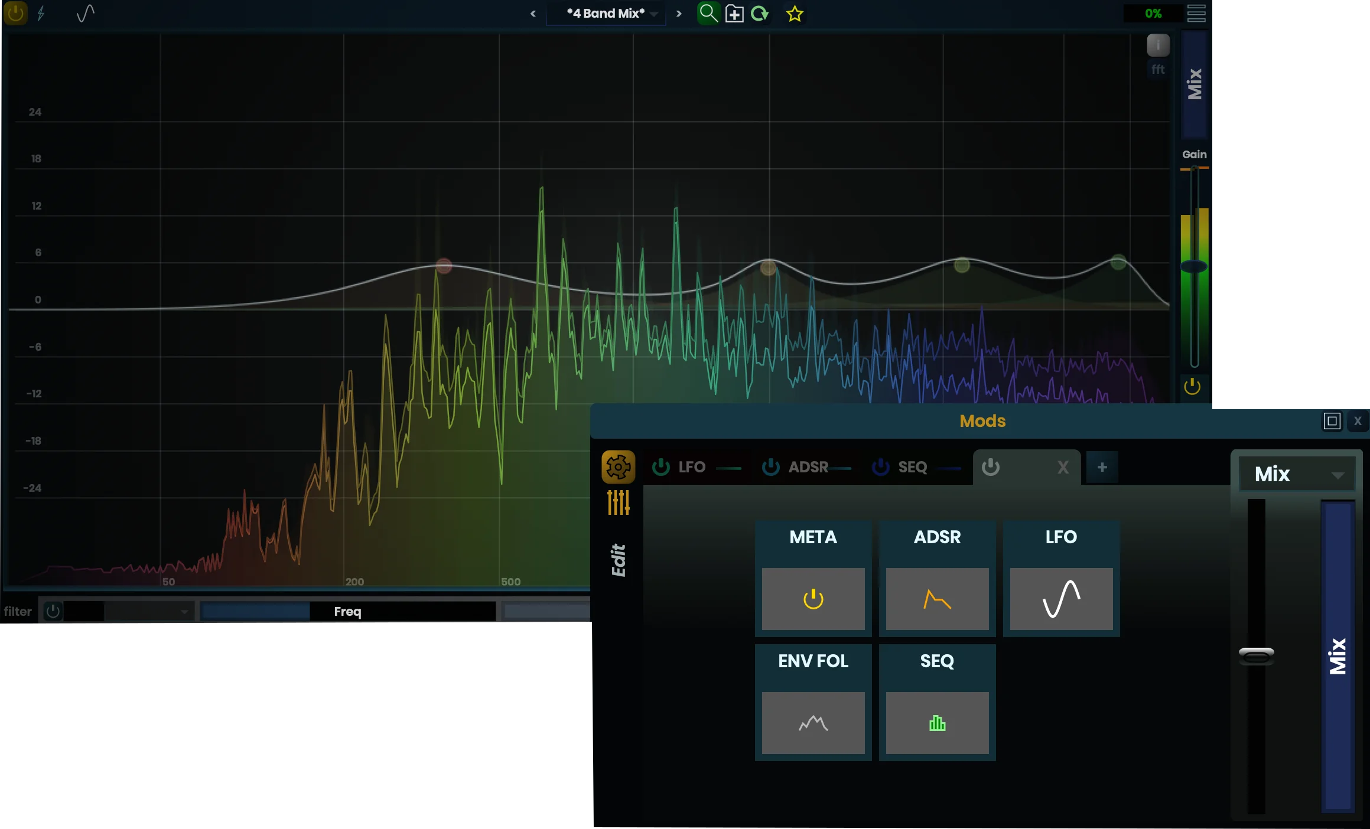Click the green refresh preset icon

760,14
